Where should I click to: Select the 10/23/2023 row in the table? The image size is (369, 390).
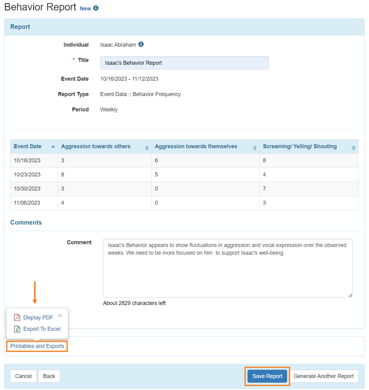click(123, 174)
